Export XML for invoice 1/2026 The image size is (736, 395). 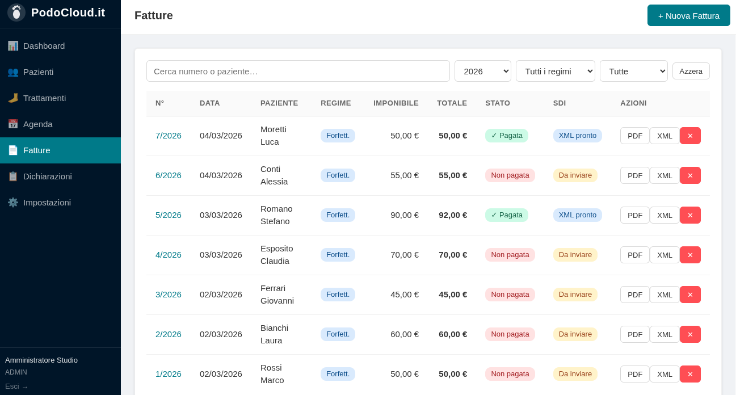[664, 374]
